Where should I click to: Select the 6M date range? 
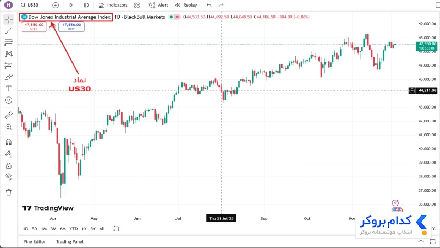[x=63, y=229]
